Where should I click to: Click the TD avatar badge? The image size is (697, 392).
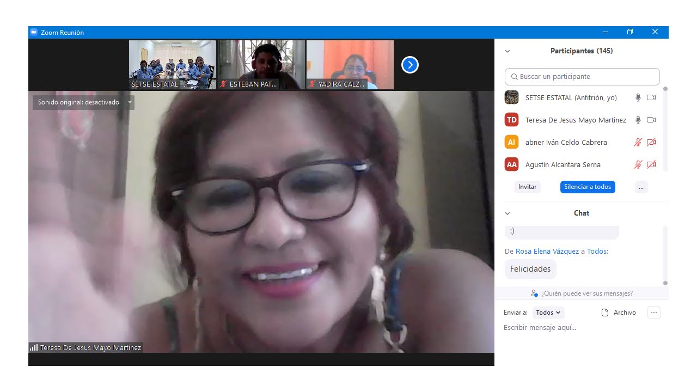coord(511,120)
